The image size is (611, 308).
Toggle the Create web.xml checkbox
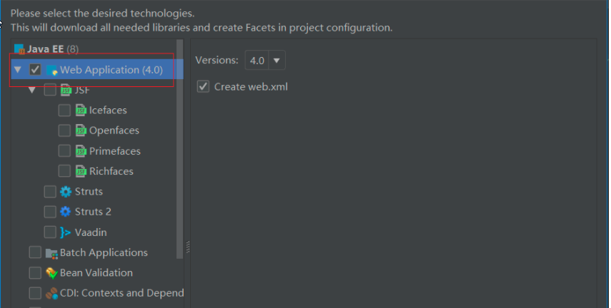203,86
